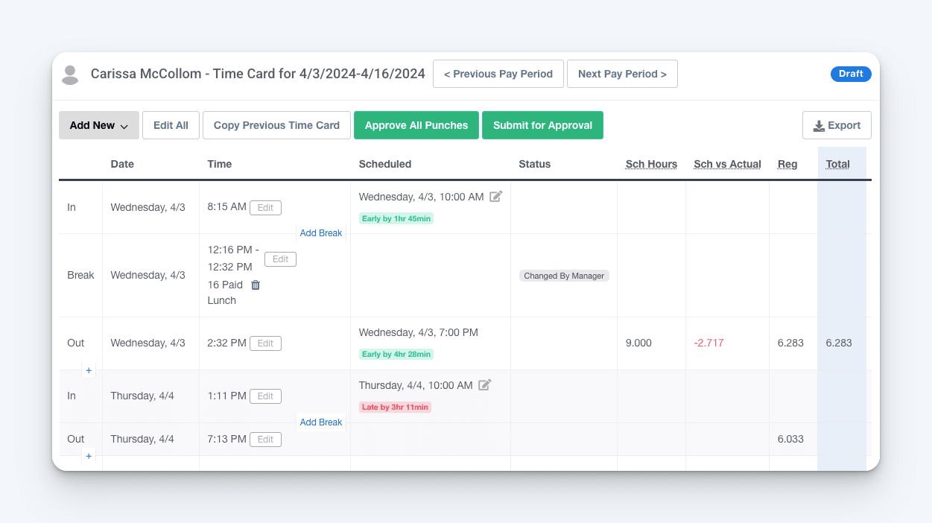This screenshot has width=932, height=523.
Task: Submit the time card for approval
Action: (x=542, y=124)
